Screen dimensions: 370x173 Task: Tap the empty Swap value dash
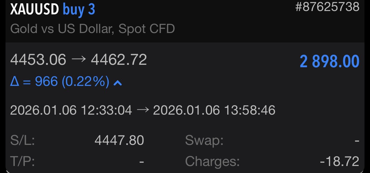coord(357,141)
